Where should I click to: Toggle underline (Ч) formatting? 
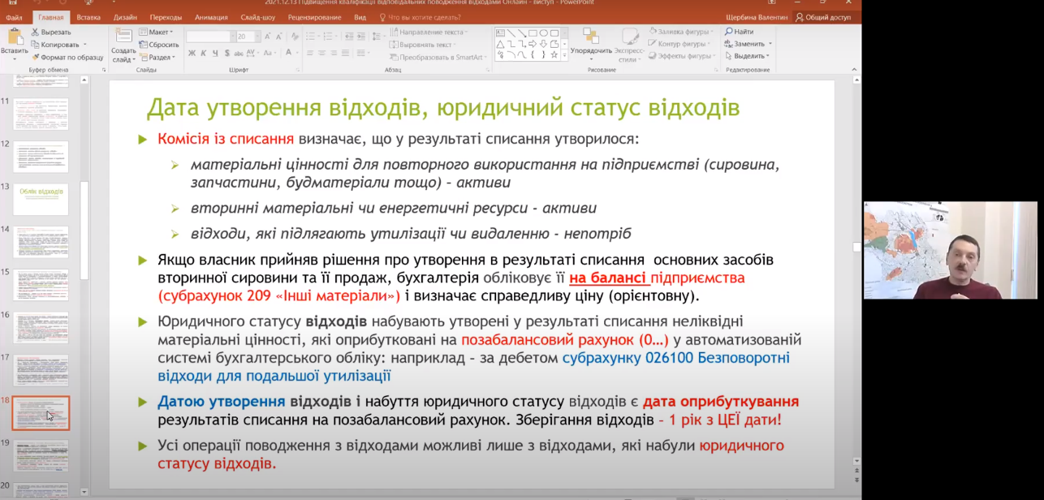point(215,53)
